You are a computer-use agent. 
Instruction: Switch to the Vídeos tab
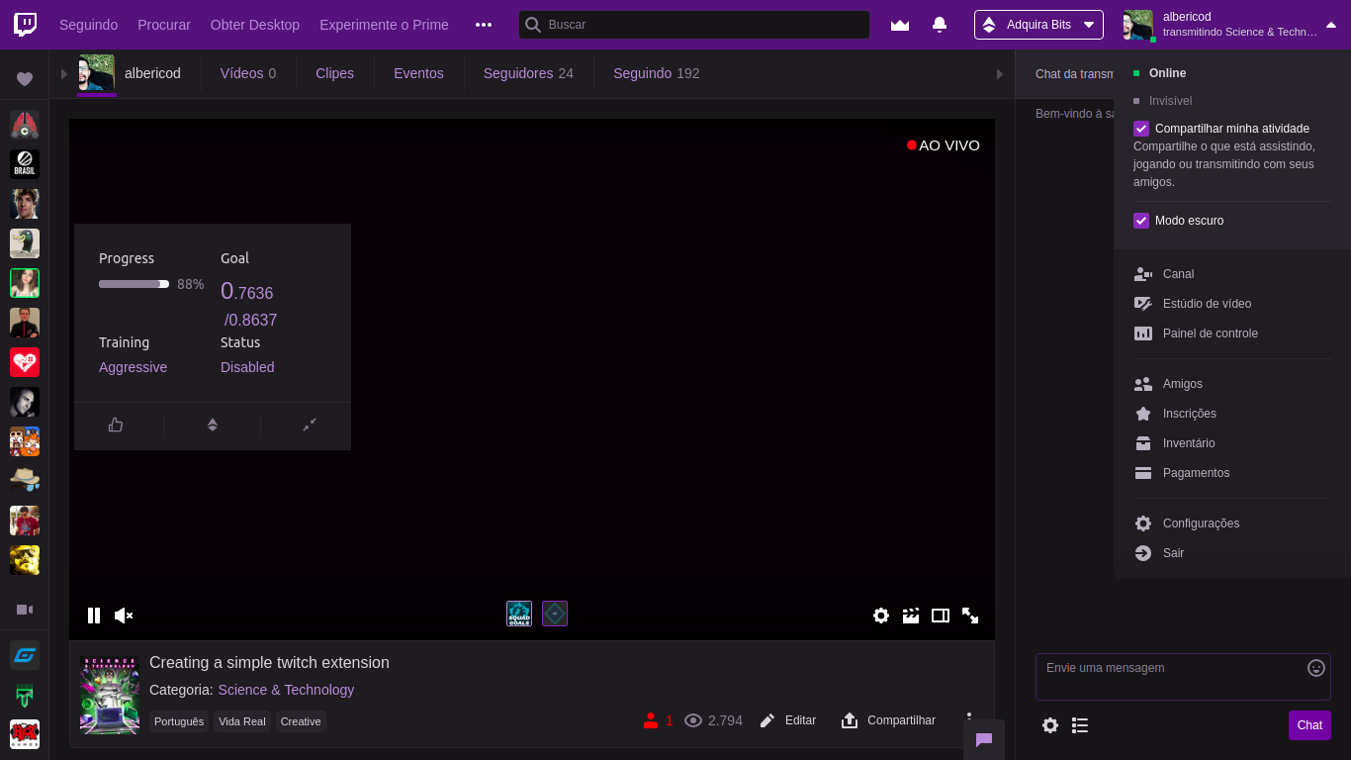pyautogui.click(x=248, y=73)
